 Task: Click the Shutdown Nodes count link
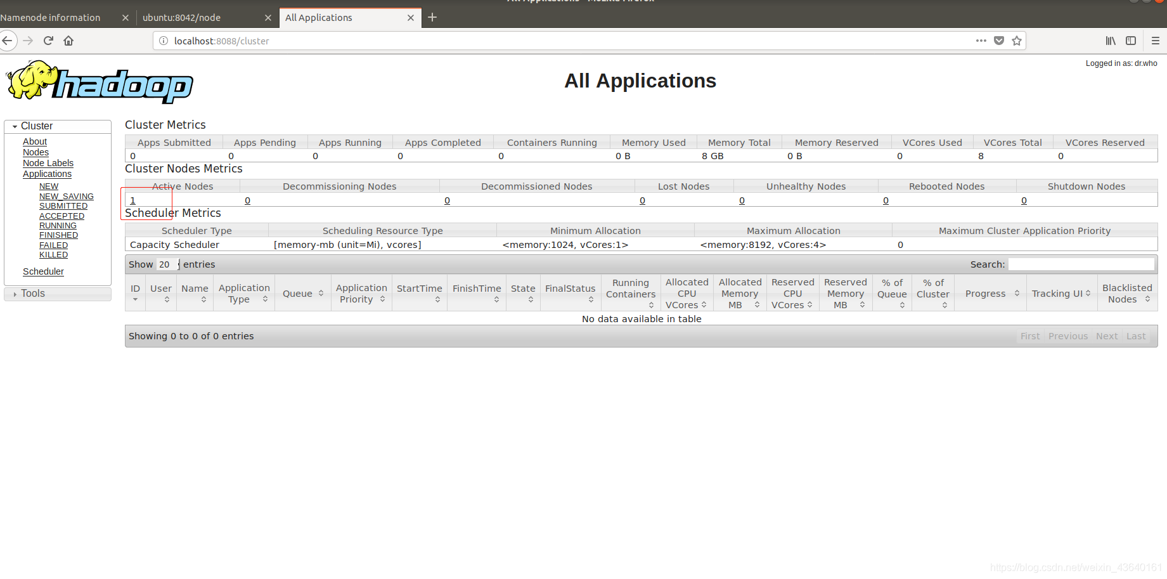[1024, 200]
